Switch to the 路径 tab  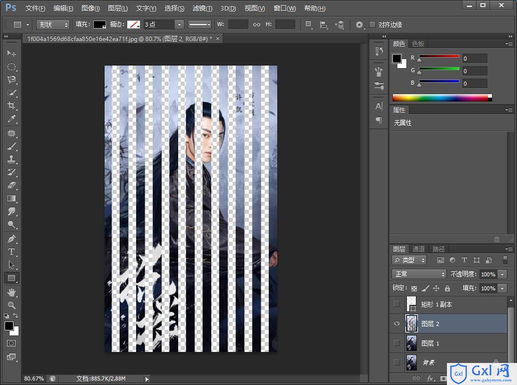pyautogui.click(x=438, y=249)
